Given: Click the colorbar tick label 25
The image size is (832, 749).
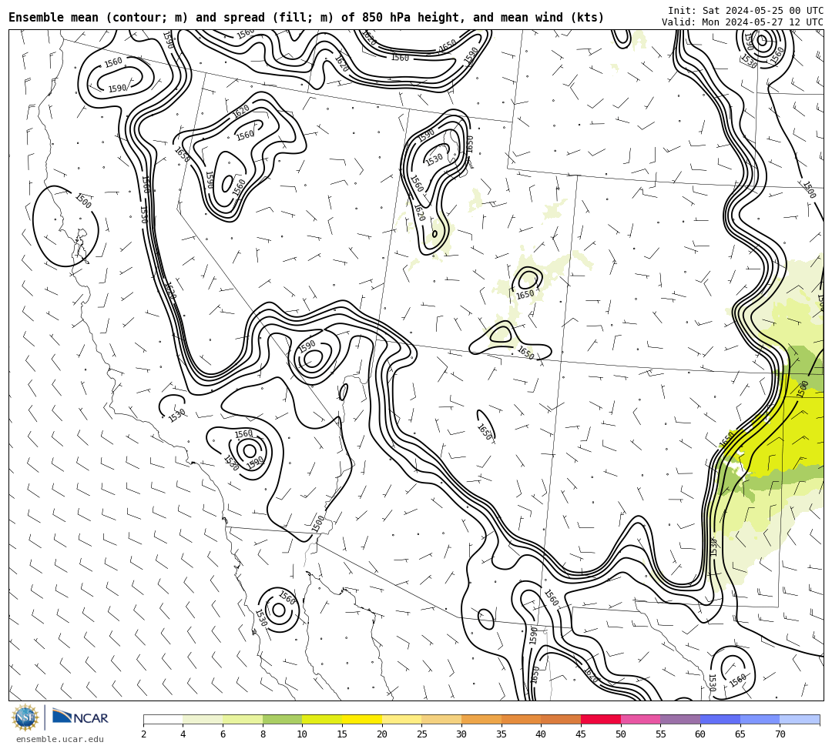Looking at the screenshot, I should [422, 734].
